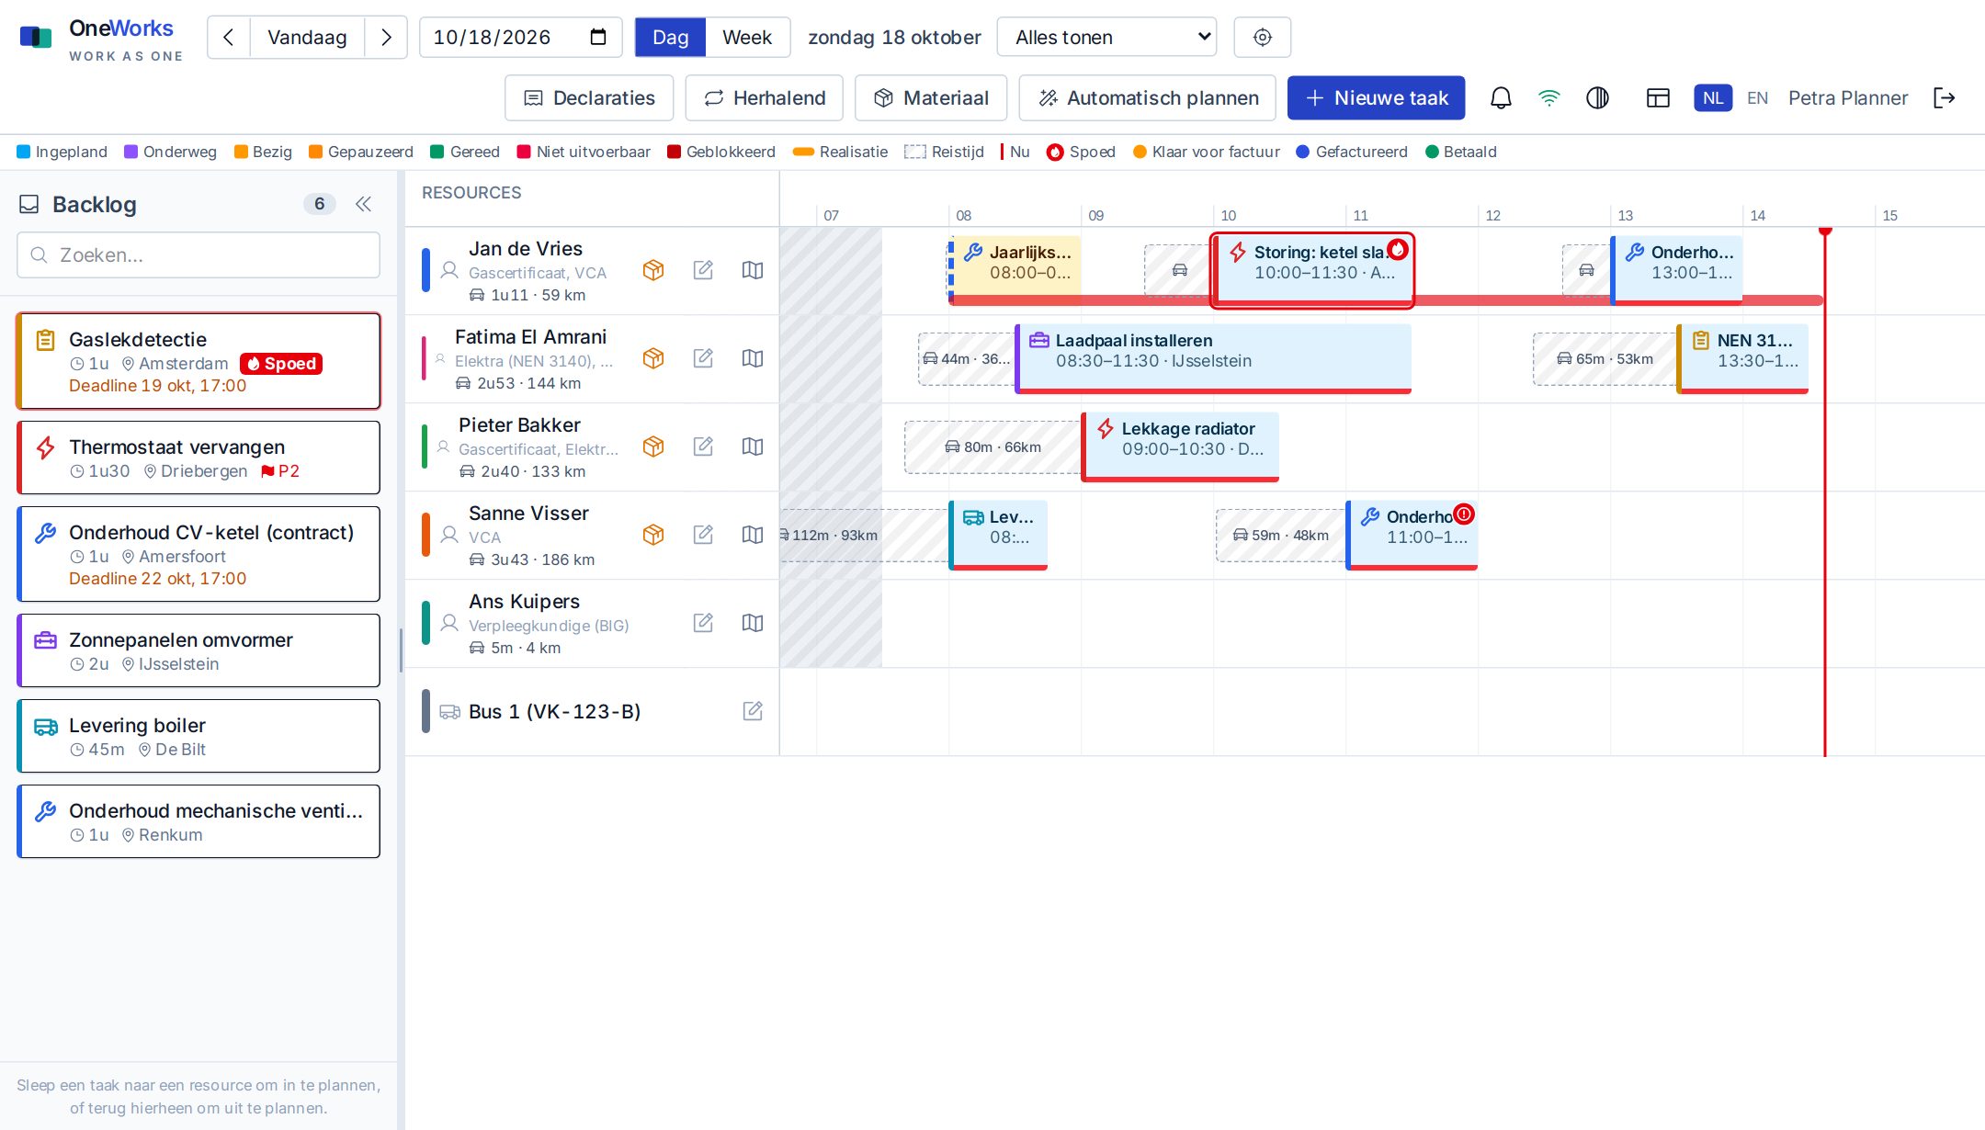Screen dimensions: 1985x1130
Task: Edit Bus 1 (VK-123-B) resource
Action: [753, 711]
